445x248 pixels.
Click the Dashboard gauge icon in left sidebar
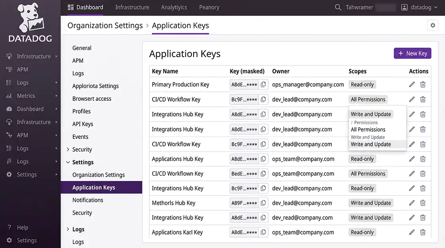9,109
